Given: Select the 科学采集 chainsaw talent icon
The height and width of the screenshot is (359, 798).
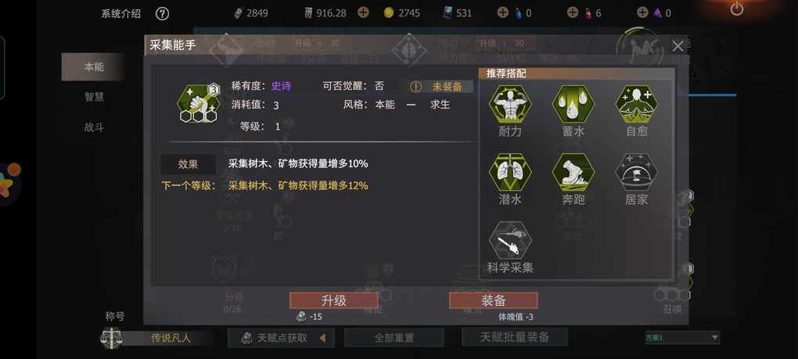Looking at the screenshot, I should (x=510, y=241).
